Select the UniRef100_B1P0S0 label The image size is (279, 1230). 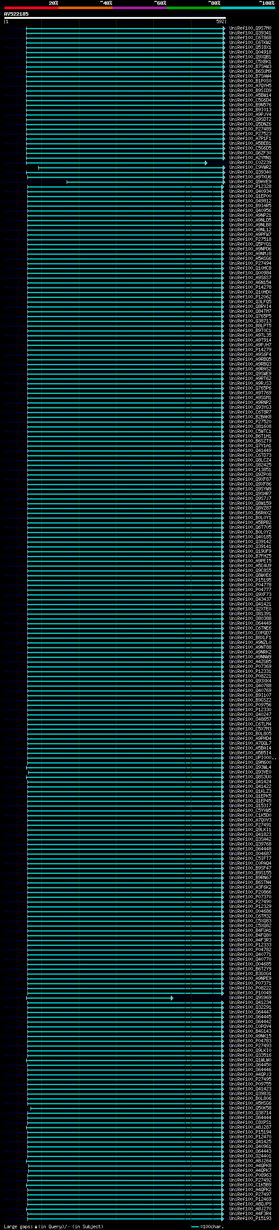pos(250,81)
